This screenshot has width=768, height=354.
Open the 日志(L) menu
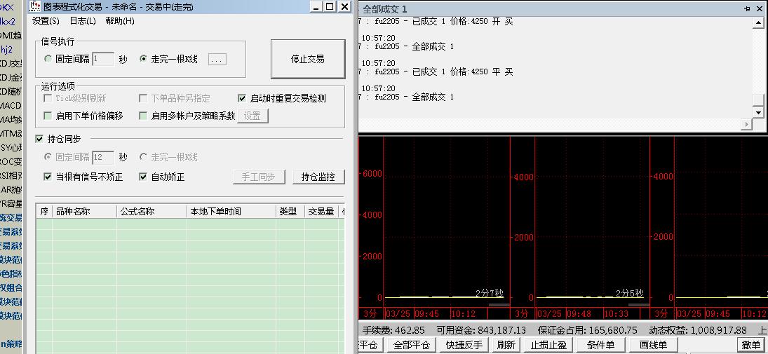82,21
